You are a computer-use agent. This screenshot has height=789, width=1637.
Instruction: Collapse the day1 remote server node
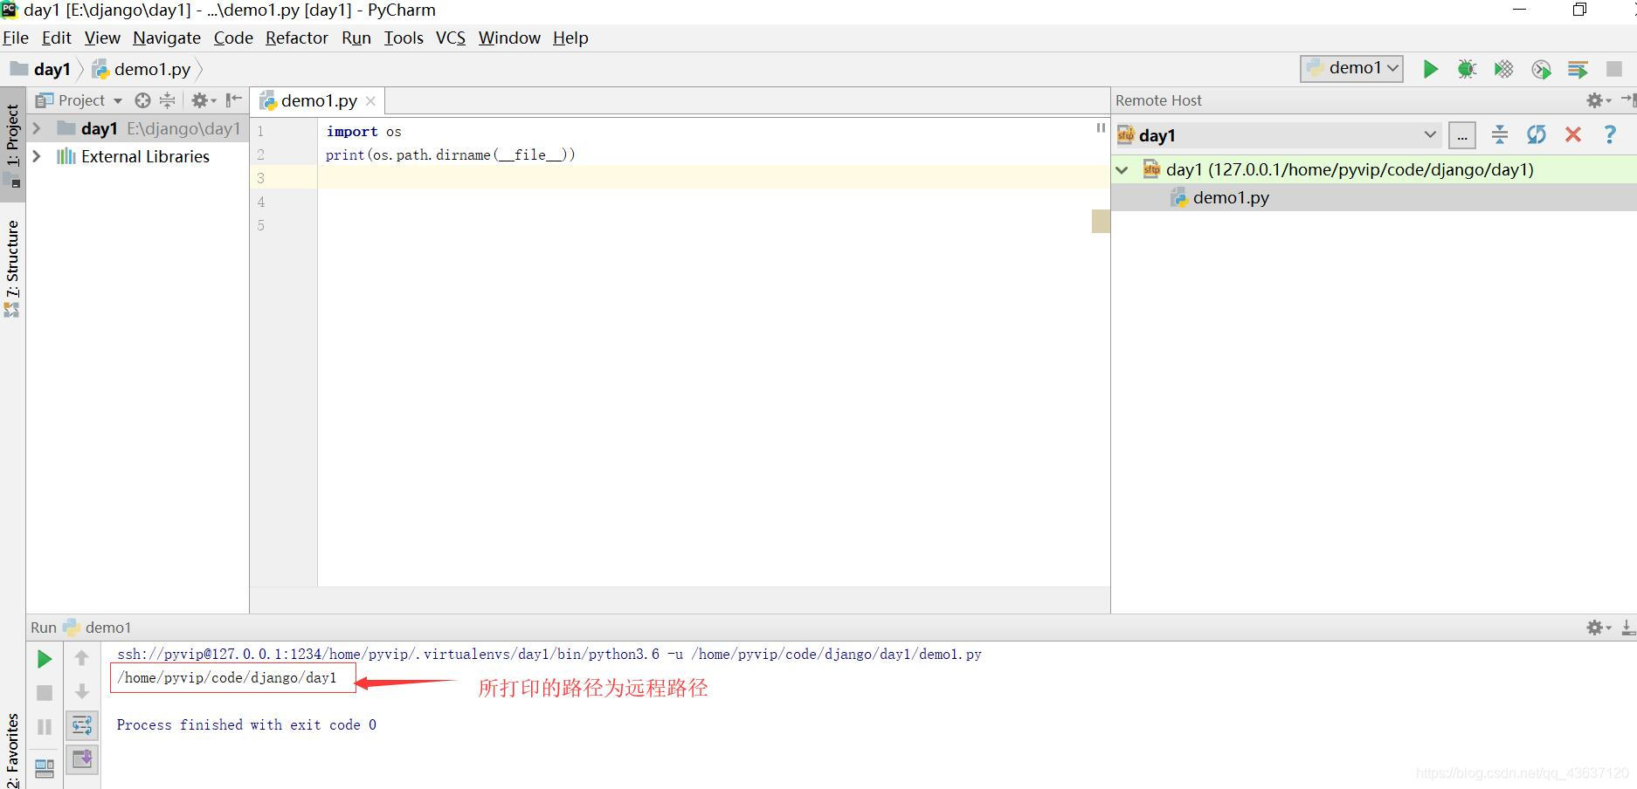(x=1122, y=170)
